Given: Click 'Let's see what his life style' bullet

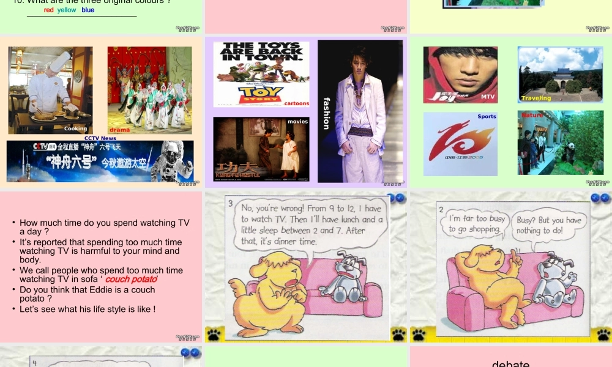Looking at the screenshot, I should (88, 310).
